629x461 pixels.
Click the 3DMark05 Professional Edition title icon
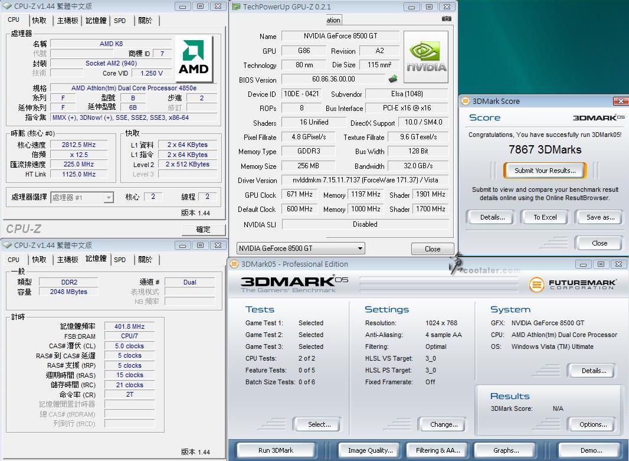click(x=234, y=264)
